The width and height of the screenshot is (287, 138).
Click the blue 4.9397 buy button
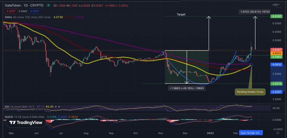coord(35,12)
